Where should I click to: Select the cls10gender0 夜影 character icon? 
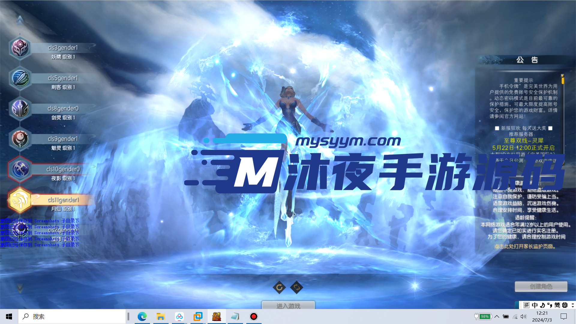click(x=20, y=169)
